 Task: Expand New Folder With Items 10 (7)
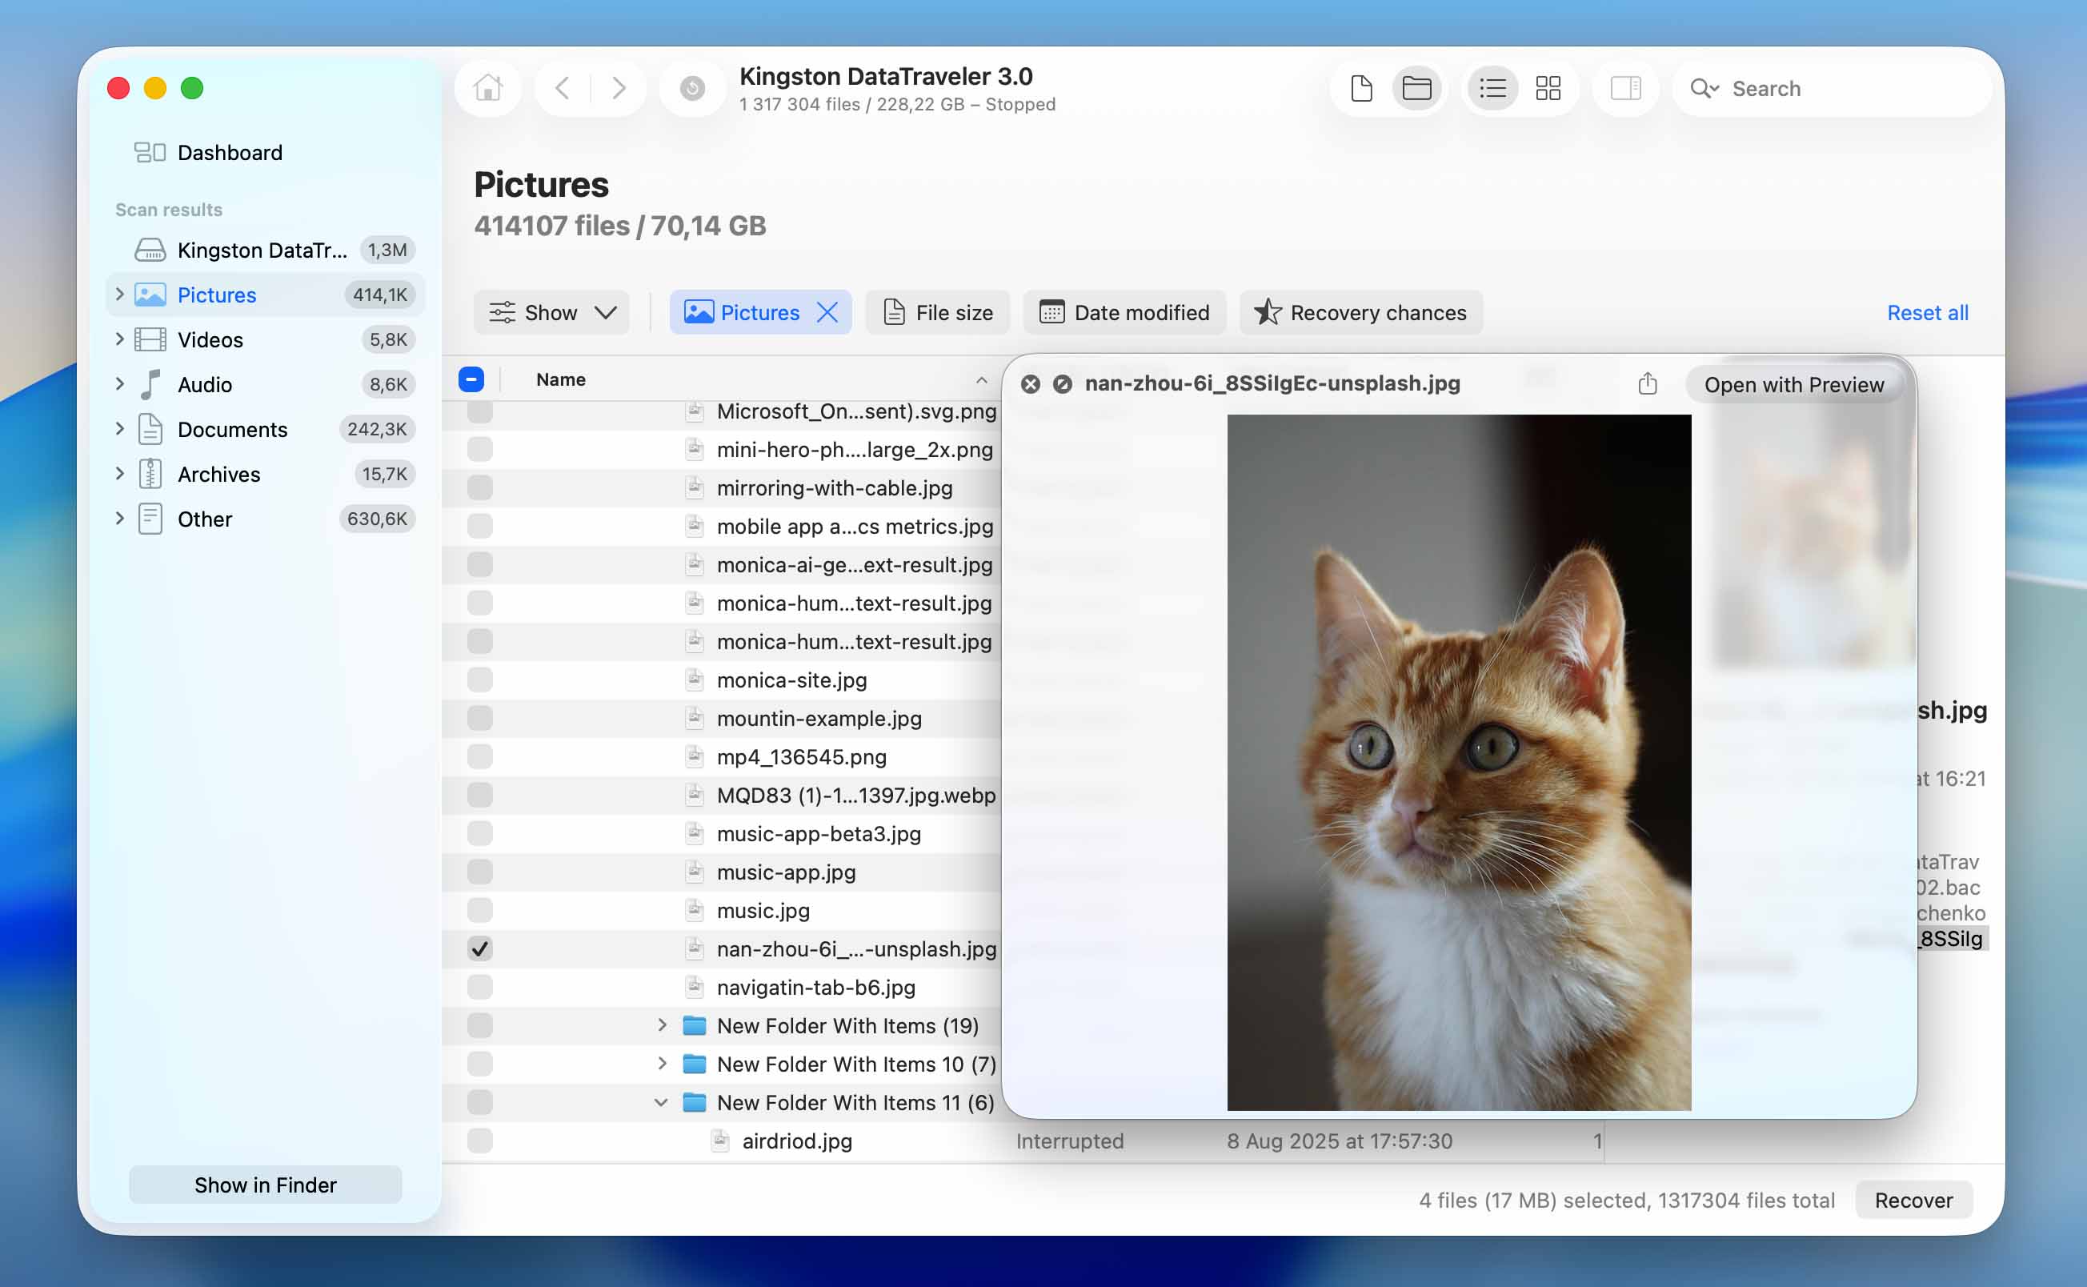(x=662, y=1063)
